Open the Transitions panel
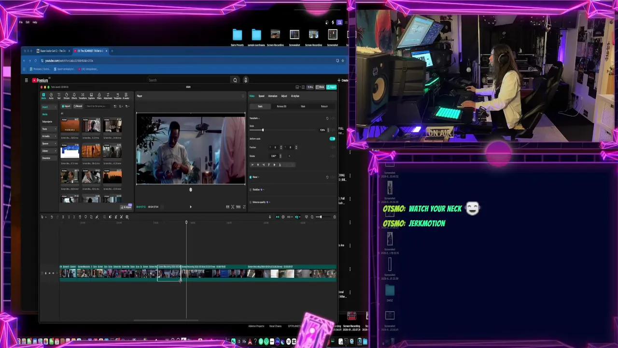618x348 pixels. coord(83,96)
